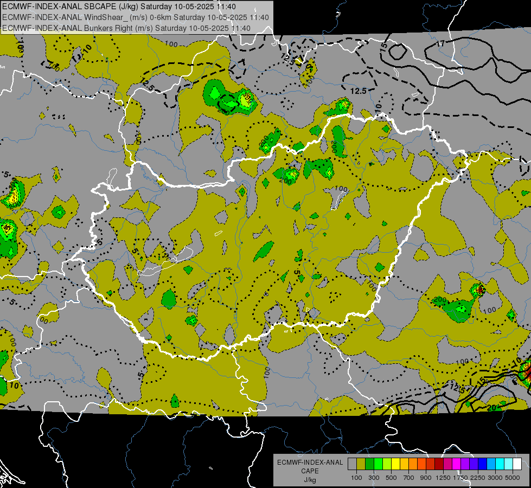Click the WindShear_ 0-6km header line
Screen dimensions: 531x488
pos(136,17)
